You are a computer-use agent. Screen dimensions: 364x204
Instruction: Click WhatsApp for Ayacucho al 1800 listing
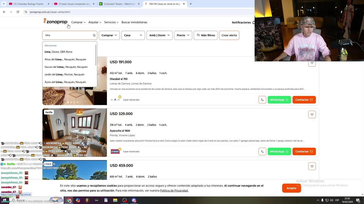[x=279, y=152]
